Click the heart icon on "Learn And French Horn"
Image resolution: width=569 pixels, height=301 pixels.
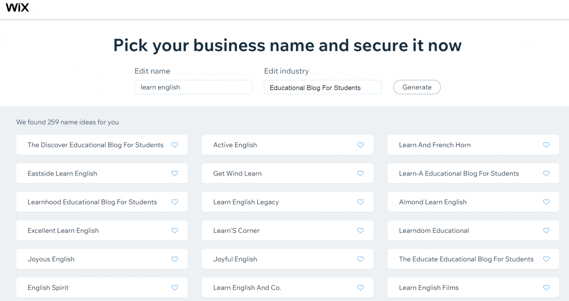[546, 145]
